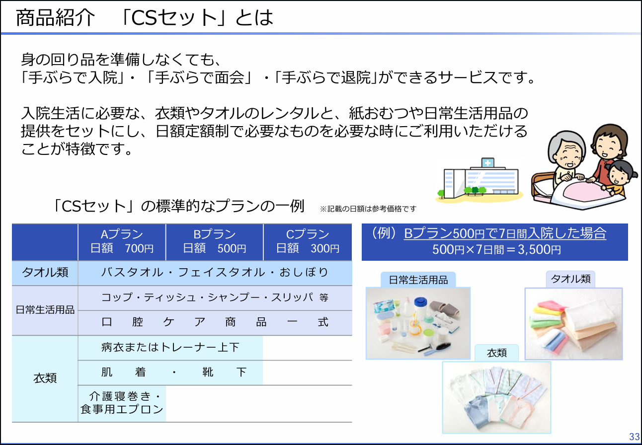Select the タオル類 row label in table
Screen dimensions: 642x445
tap(45, 273)
